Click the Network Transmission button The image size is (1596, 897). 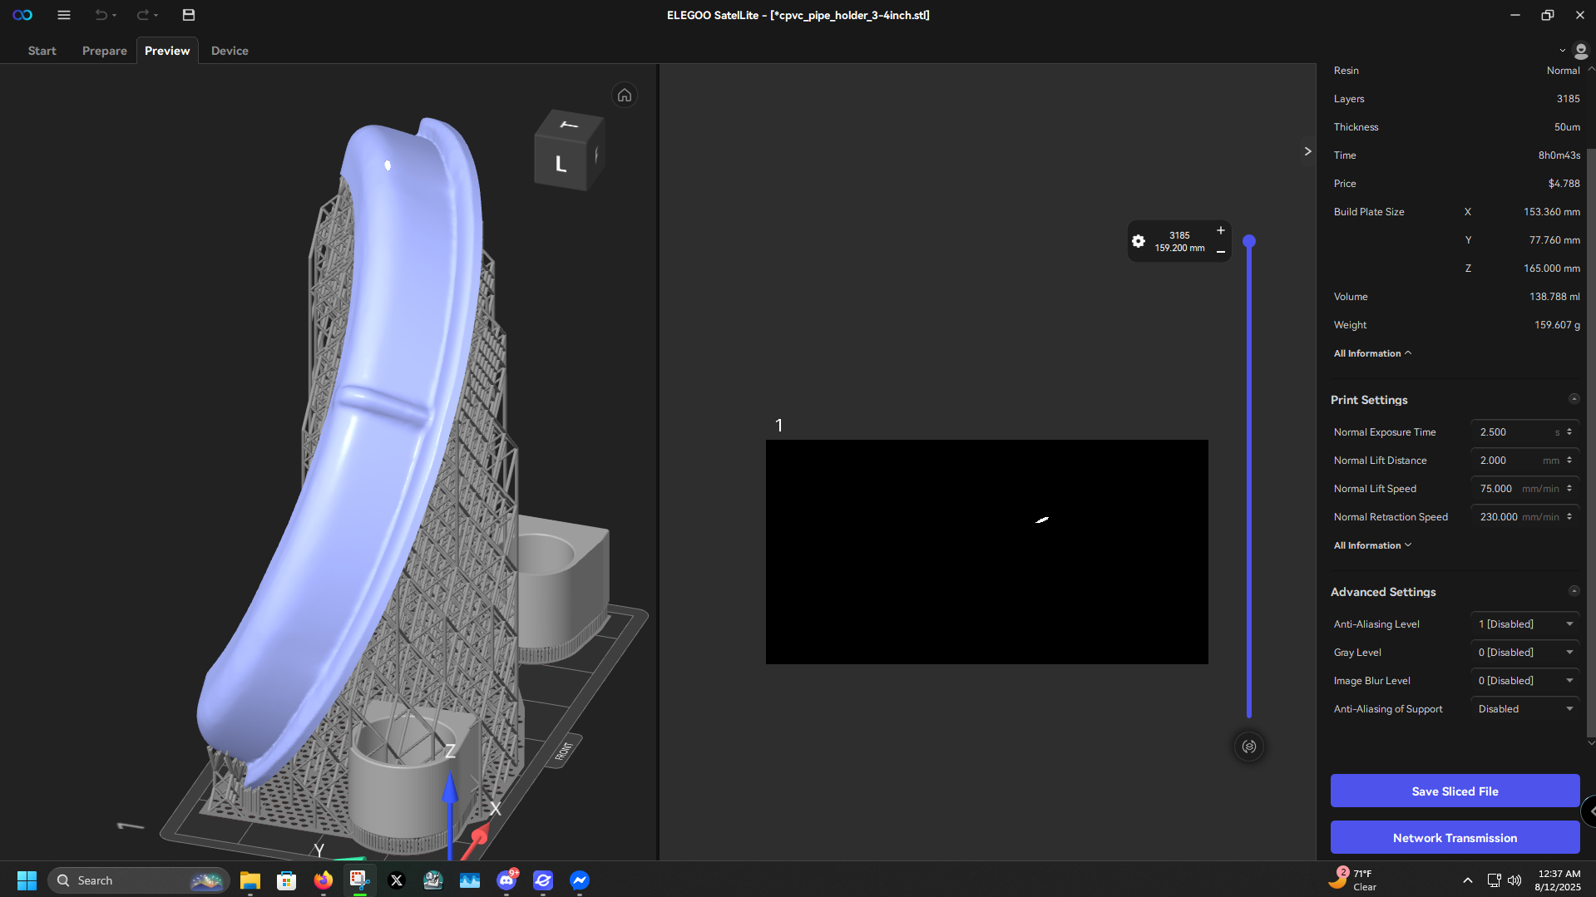tap(1455, 838)
